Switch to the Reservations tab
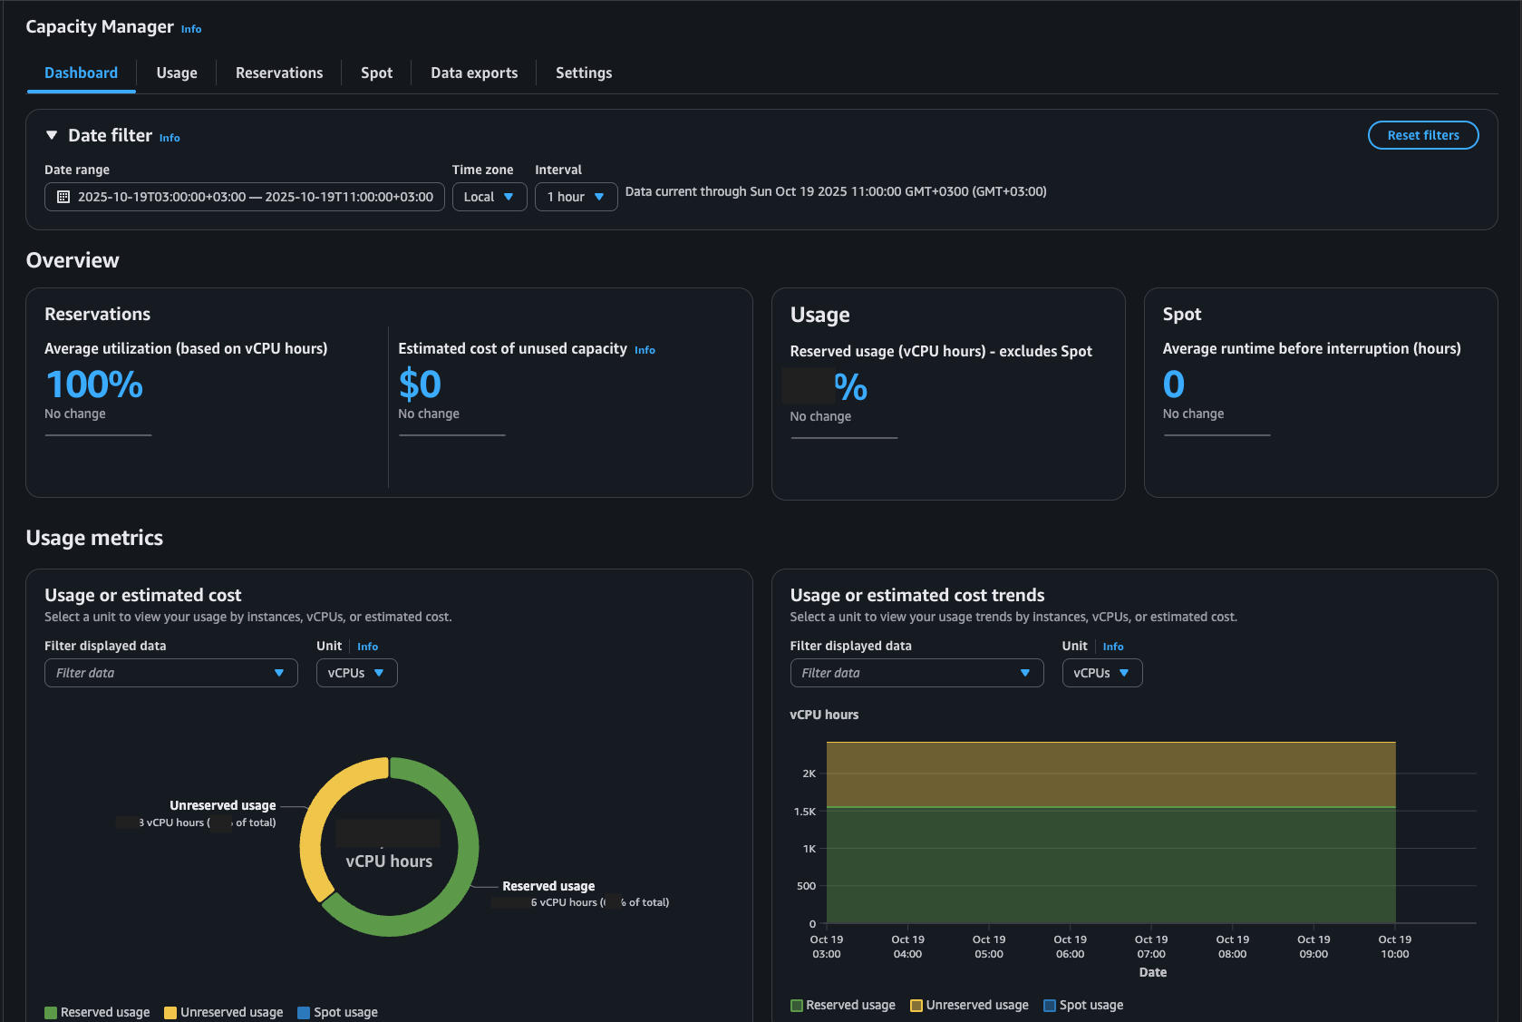 279,73
